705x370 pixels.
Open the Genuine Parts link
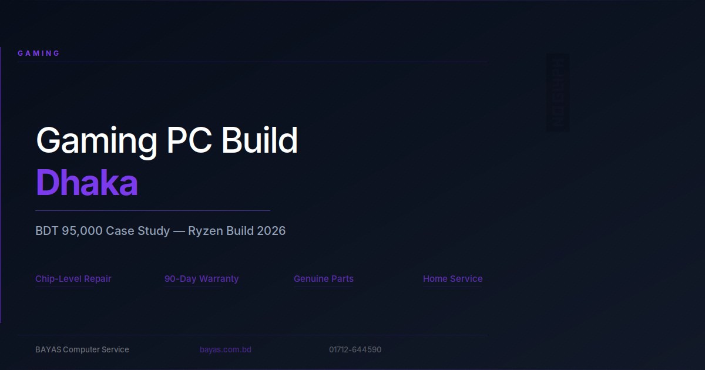click(x=324, y=279)
